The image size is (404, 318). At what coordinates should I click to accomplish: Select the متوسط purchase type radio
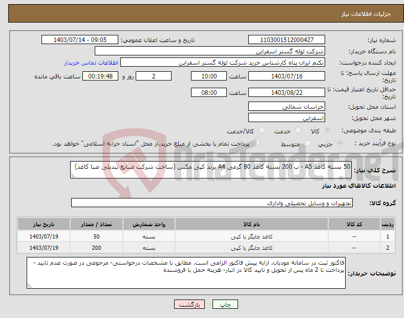(307, 143)
